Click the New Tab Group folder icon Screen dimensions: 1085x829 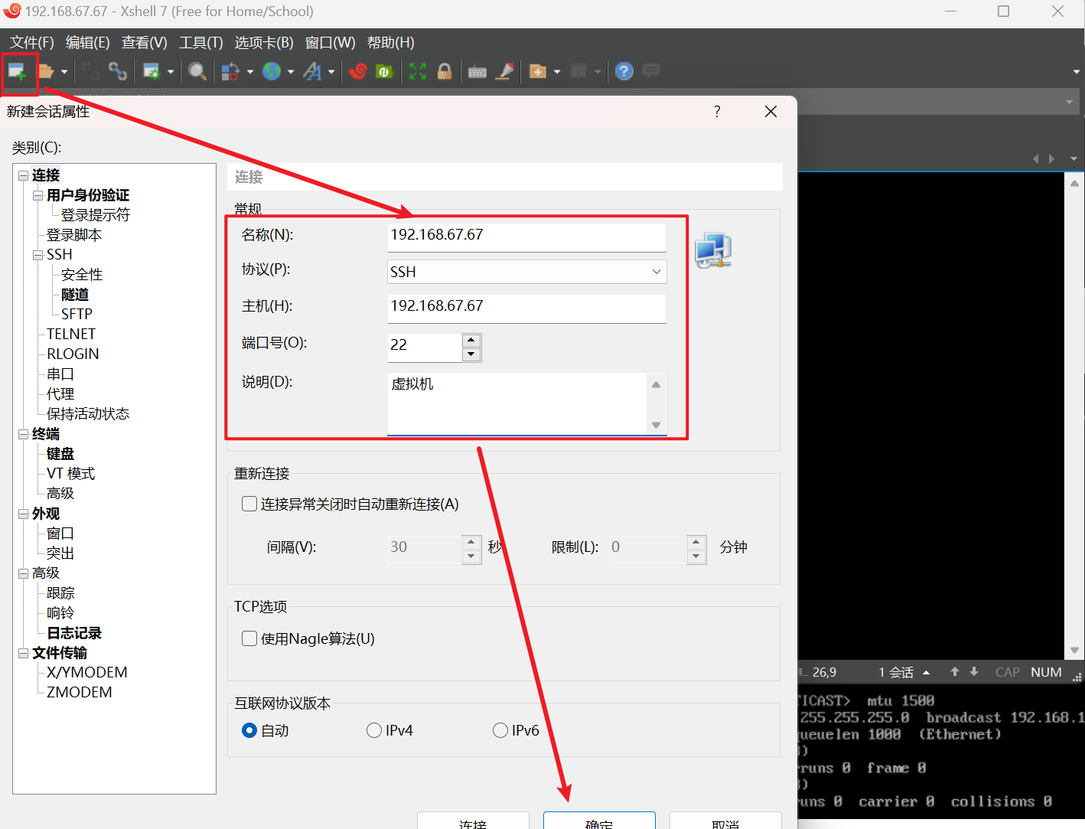[538, 71]
